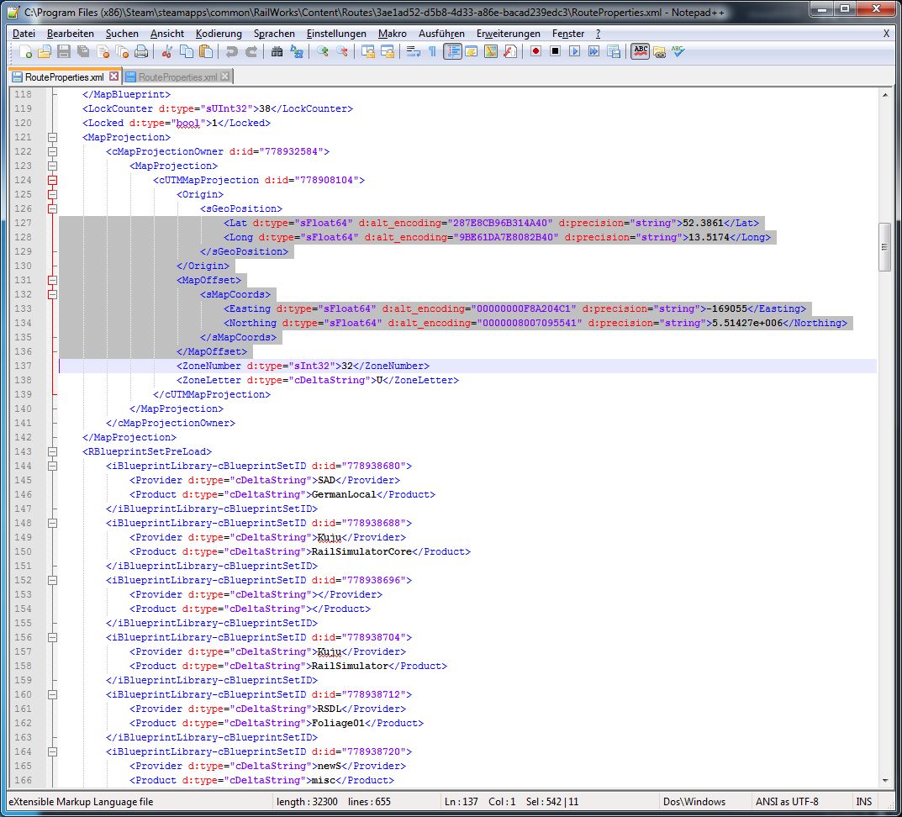Viewport: 902px width, 817px height.
Task: Toggle show all characters pilcrow button
Action: tap(433, 52)
